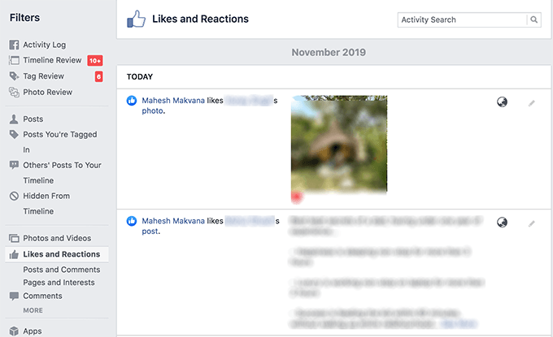Click the Timeline Review icon
553x337 pixels.
[x=14, y=61]
